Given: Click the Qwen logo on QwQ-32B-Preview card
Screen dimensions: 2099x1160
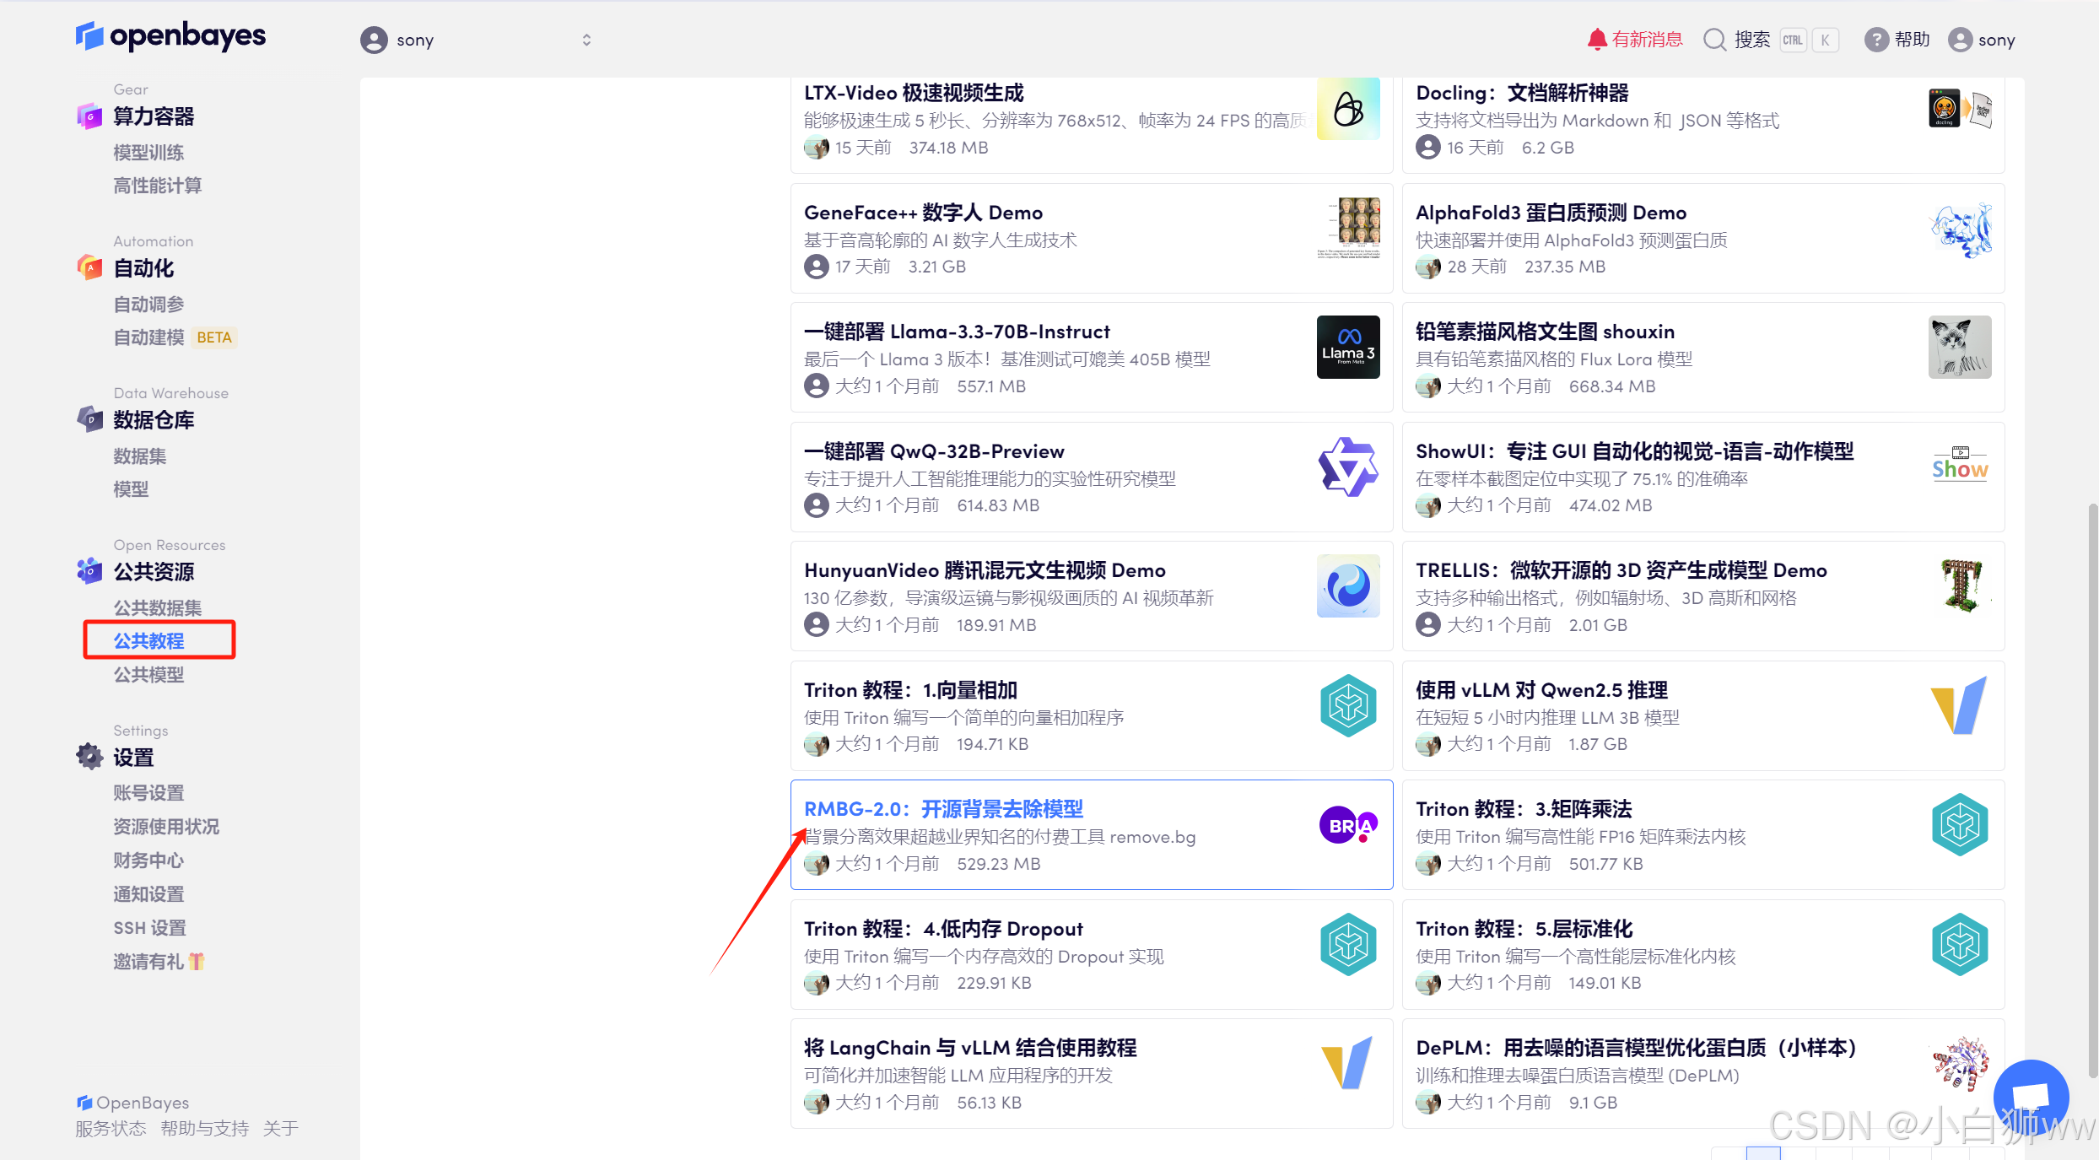Looking at the screenshot, I should pos(1347,467).
